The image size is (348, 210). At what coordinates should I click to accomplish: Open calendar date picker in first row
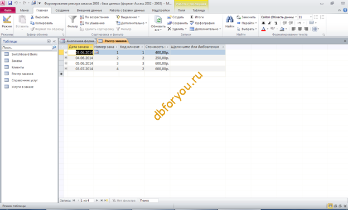click(x=96, y=52)
